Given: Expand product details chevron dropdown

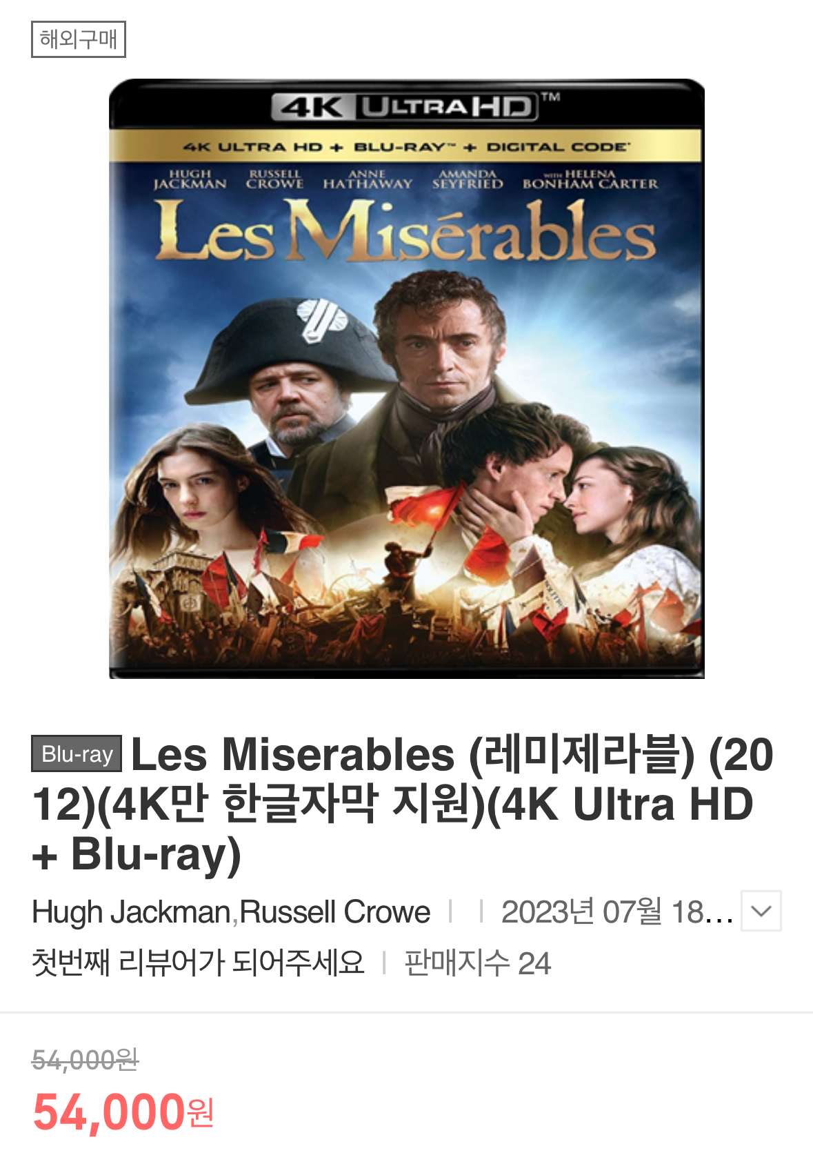Looking at the screenshot, I should (761, 911).
